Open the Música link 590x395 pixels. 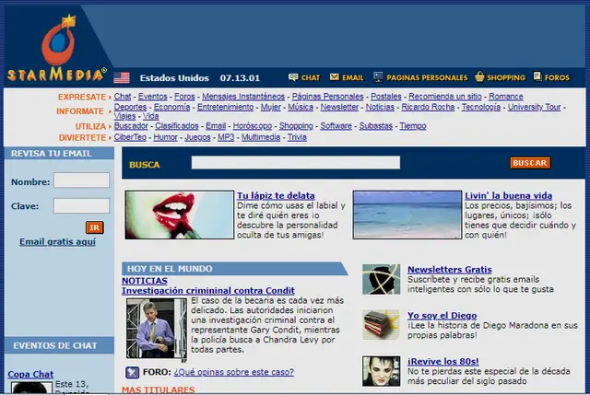point(301,107)
